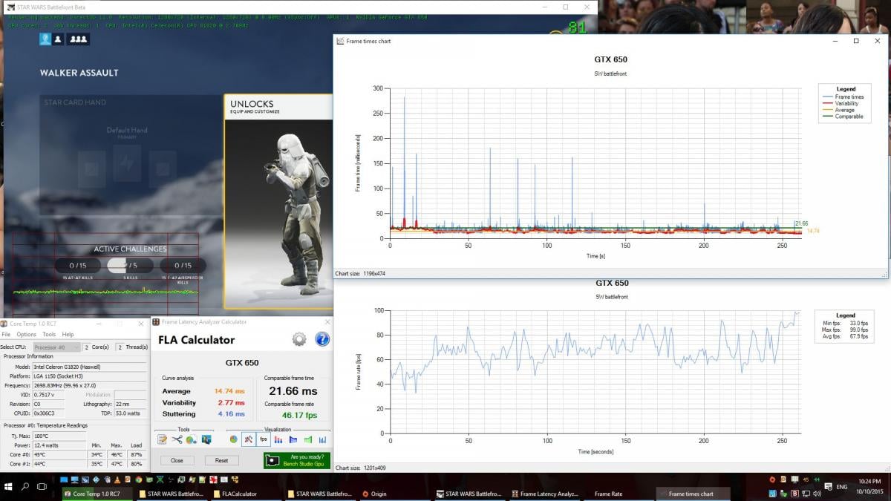
Task: Show the colored bars histogram visualization
Action: pyautogui.click(x=278, y=439)
